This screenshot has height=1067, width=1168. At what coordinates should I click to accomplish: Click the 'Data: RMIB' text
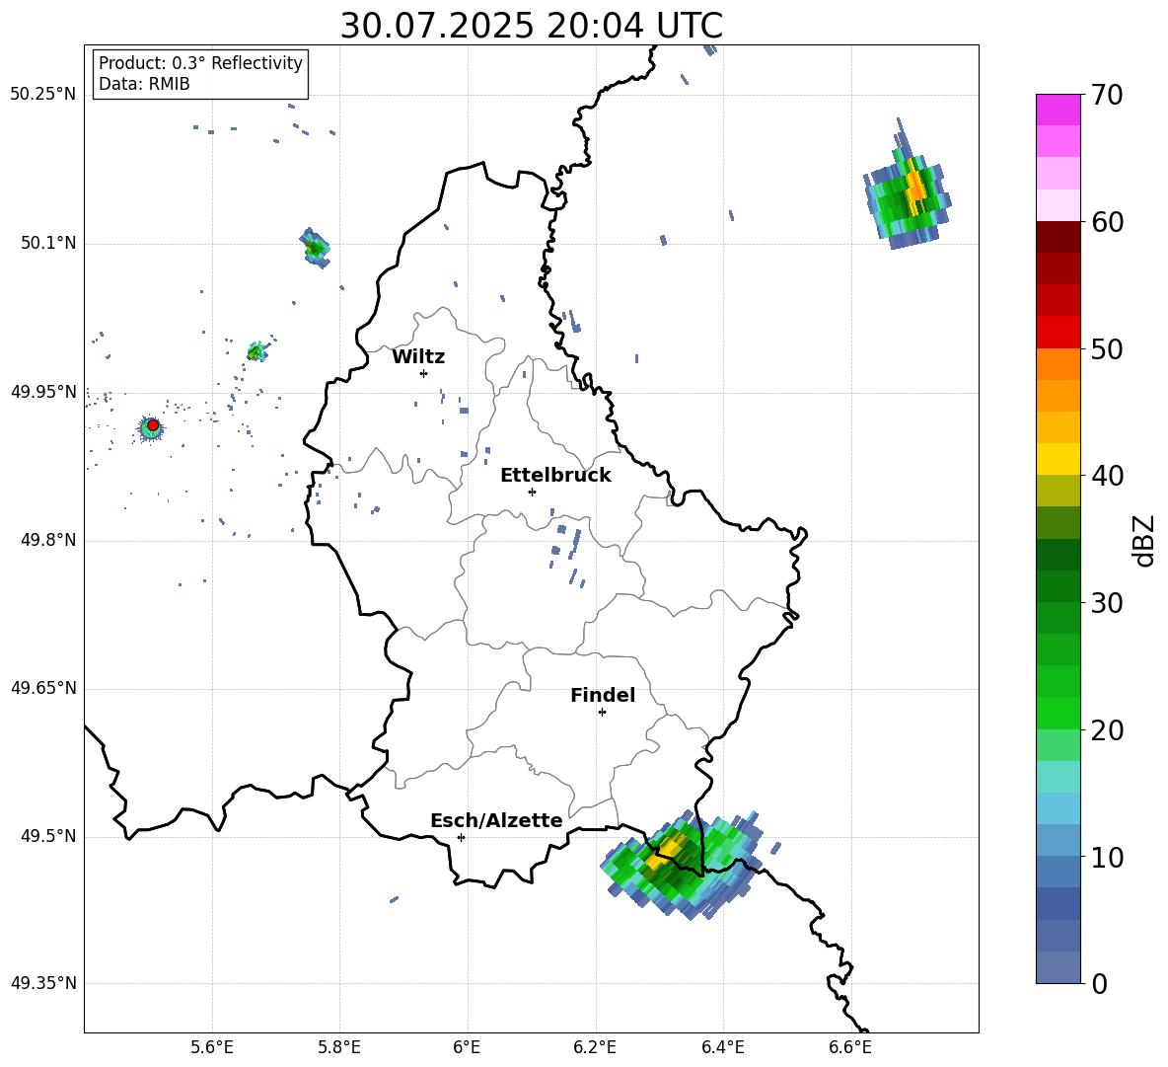[144, 84]
